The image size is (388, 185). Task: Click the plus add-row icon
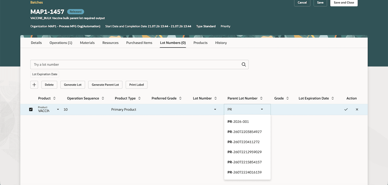pos(34,85)
